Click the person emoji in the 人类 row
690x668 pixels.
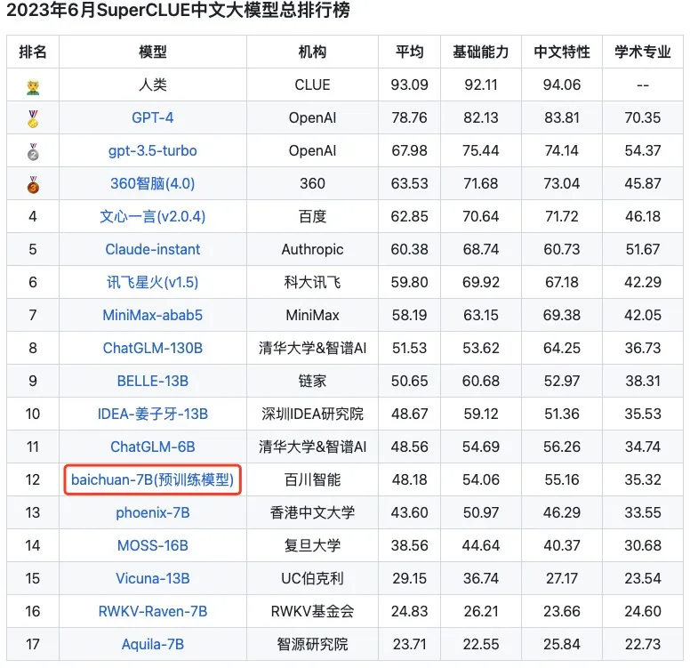(x=33, y=85)
